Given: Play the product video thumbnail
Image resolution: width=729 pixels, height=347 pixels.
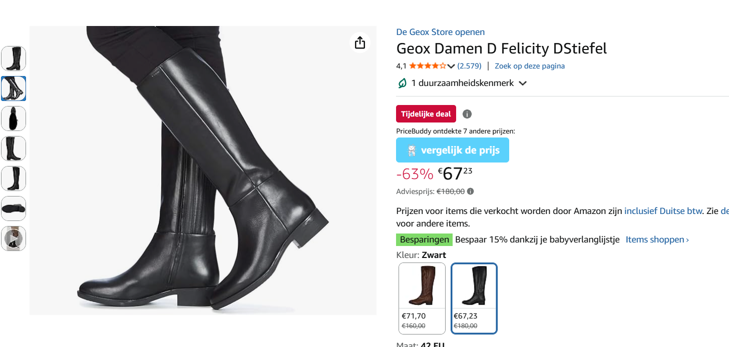Looking at the screenshot, I should [14, 238].
